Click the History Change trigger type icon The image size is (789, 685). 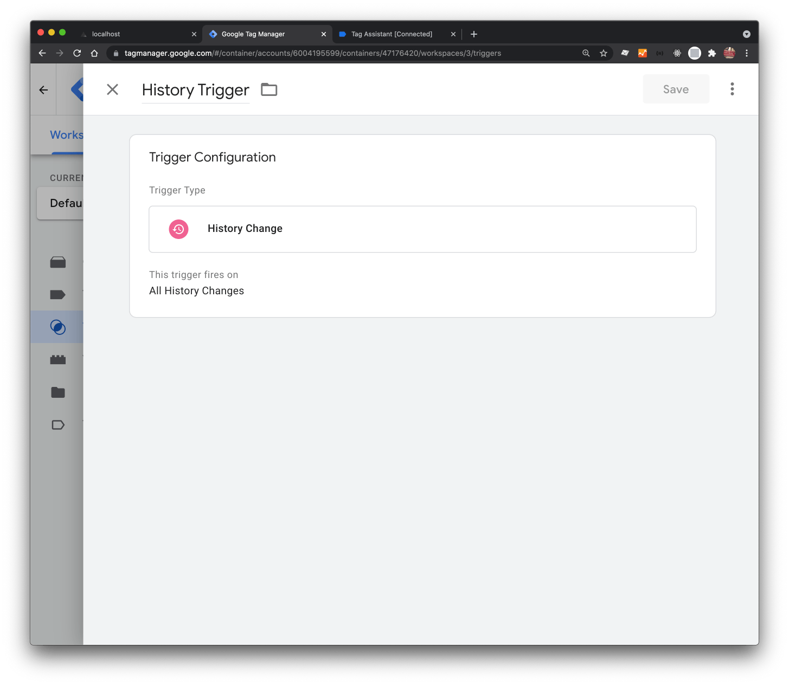click(179, 229)
